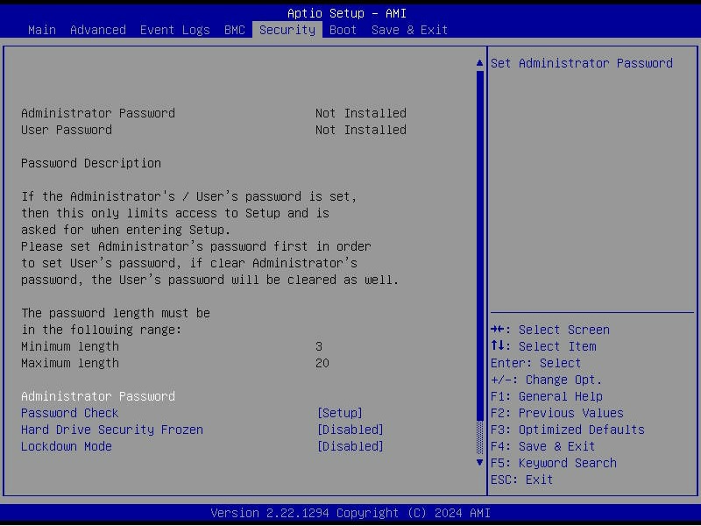The image size is (701, 526).
Task: Open the Hard Drive Security Frozen setting
Action: point(111,430)
